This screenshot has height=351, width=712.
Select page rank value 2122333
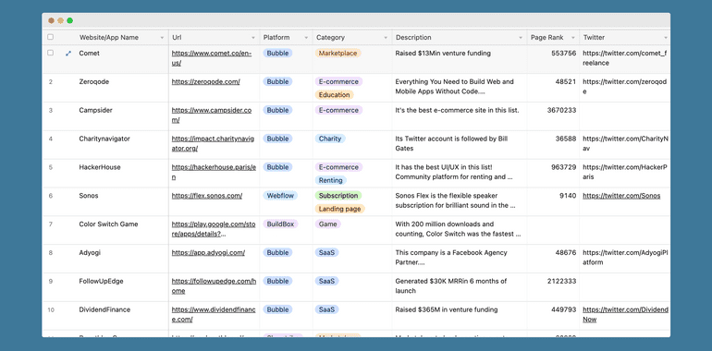[561, 281]
